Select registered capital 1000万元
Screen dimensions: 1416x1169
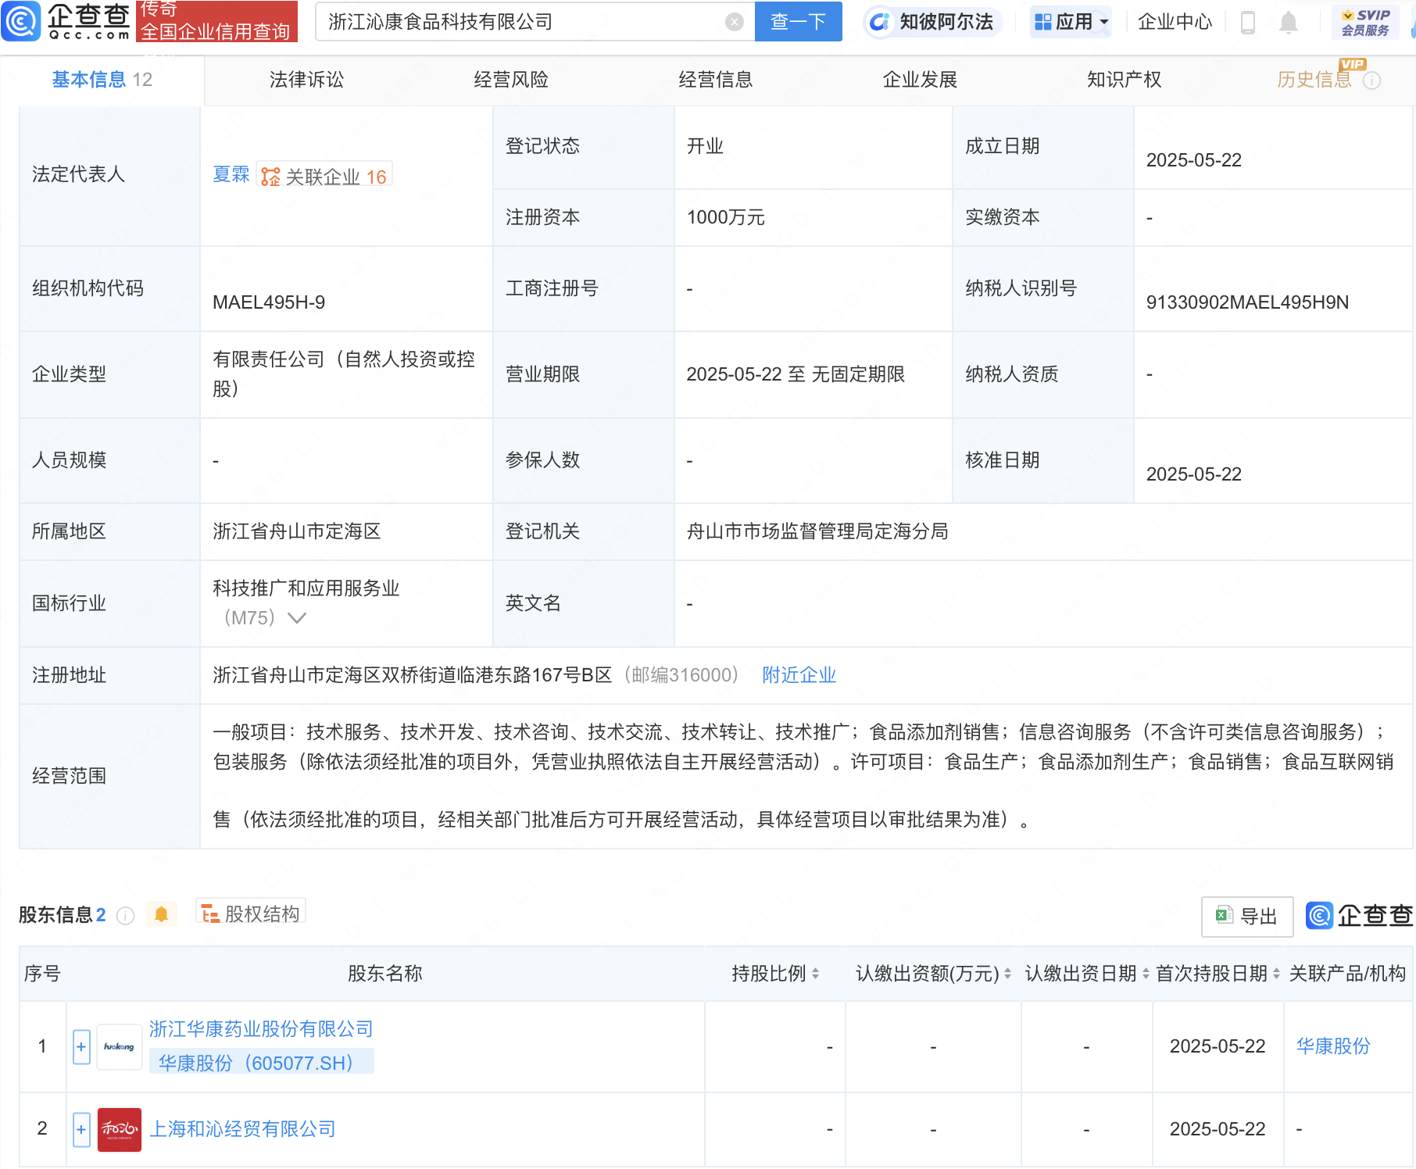click(725, 217)
